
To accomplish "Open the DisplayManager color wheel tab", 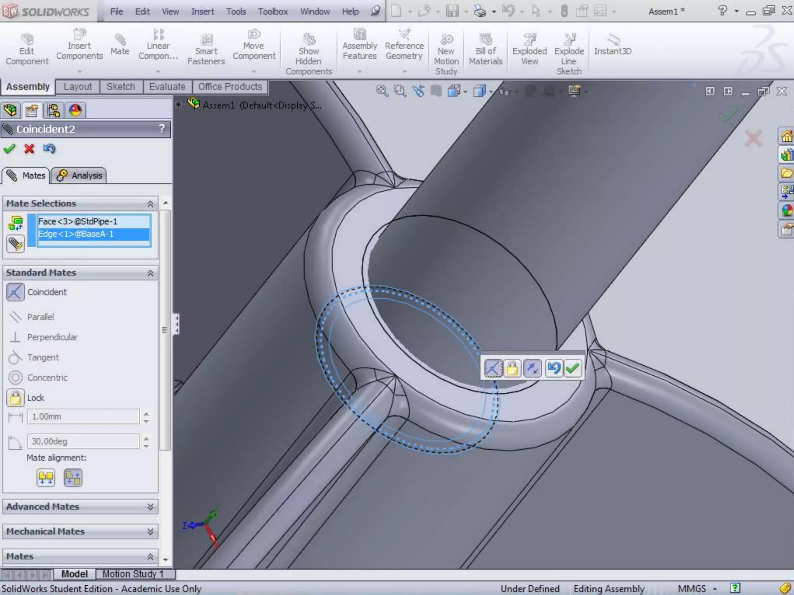I will coord(75,110).
